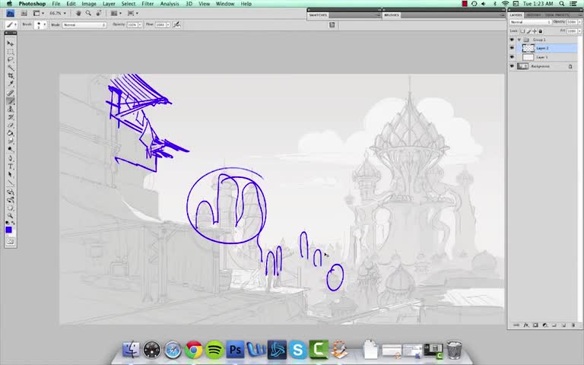Toggle lock transparent pixels
The width and height of the screenshot is (584, 365).
(x=522, y=31)
